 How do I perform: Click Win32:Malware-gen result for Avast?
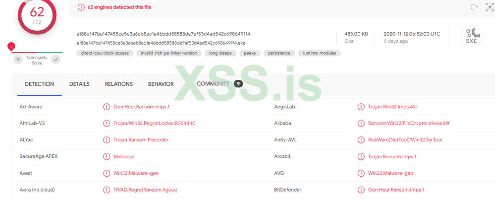coord(136,173)
